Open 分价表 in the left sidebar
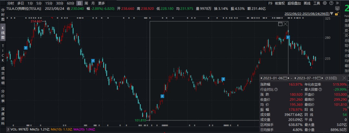This screenshot has width=349, height=133. (x=3, y=96)
